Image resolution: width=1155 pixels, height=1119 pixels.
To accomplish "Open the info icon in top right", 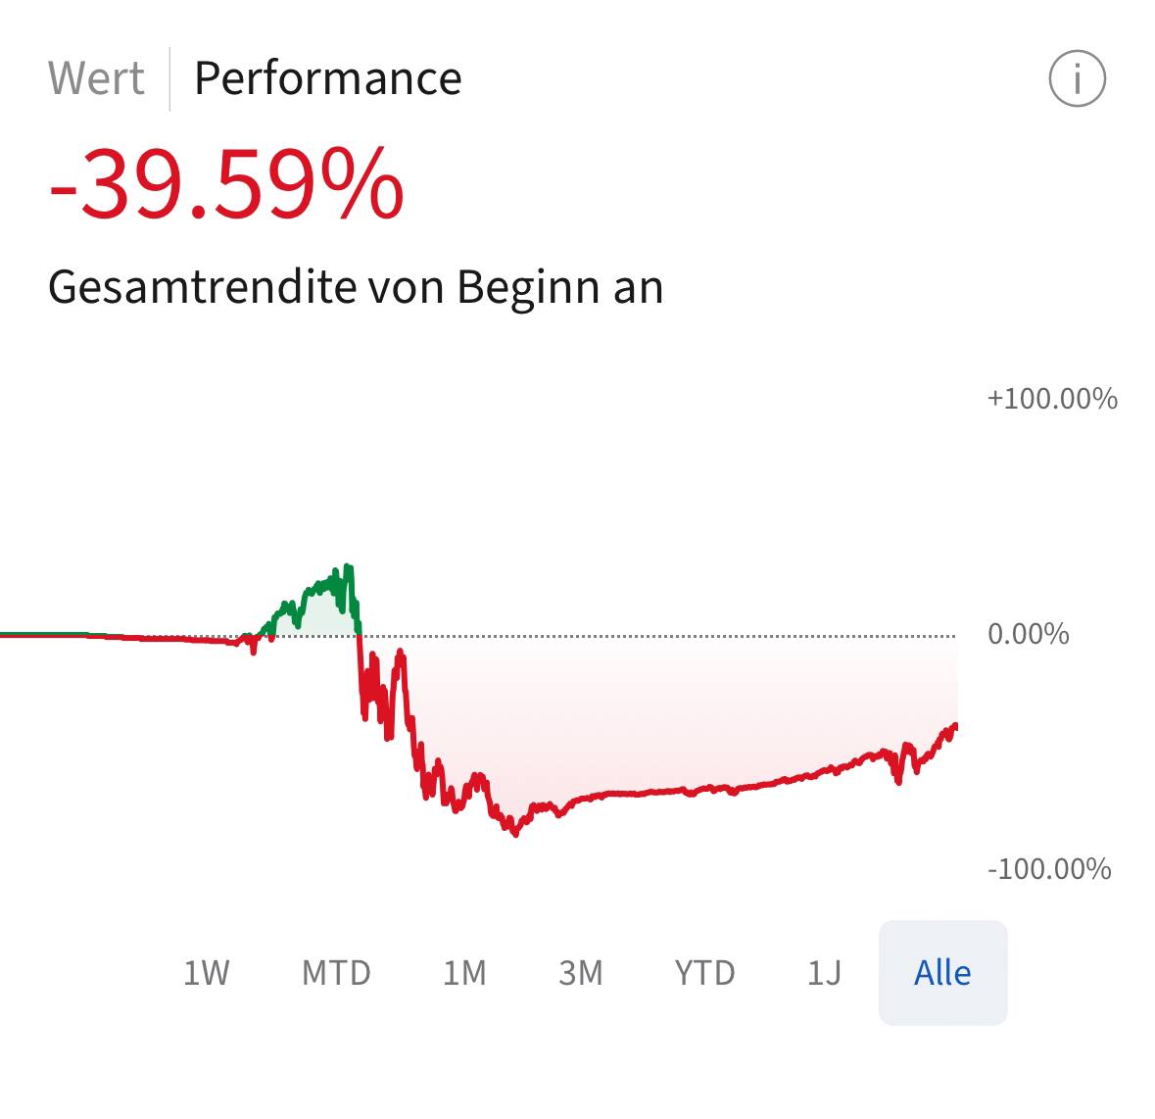I will pyautogui.click(x=1077, y=78).
